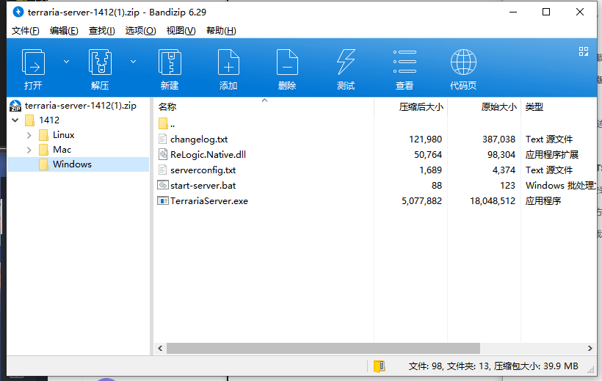This screenshot has height=381, width=602.
Task: Click the TerrariaServer.exe file icon
Action: (163, 200)
